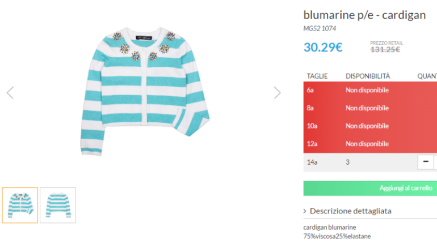
Task: Click the next image right arrow
Action: pos(277,93)
